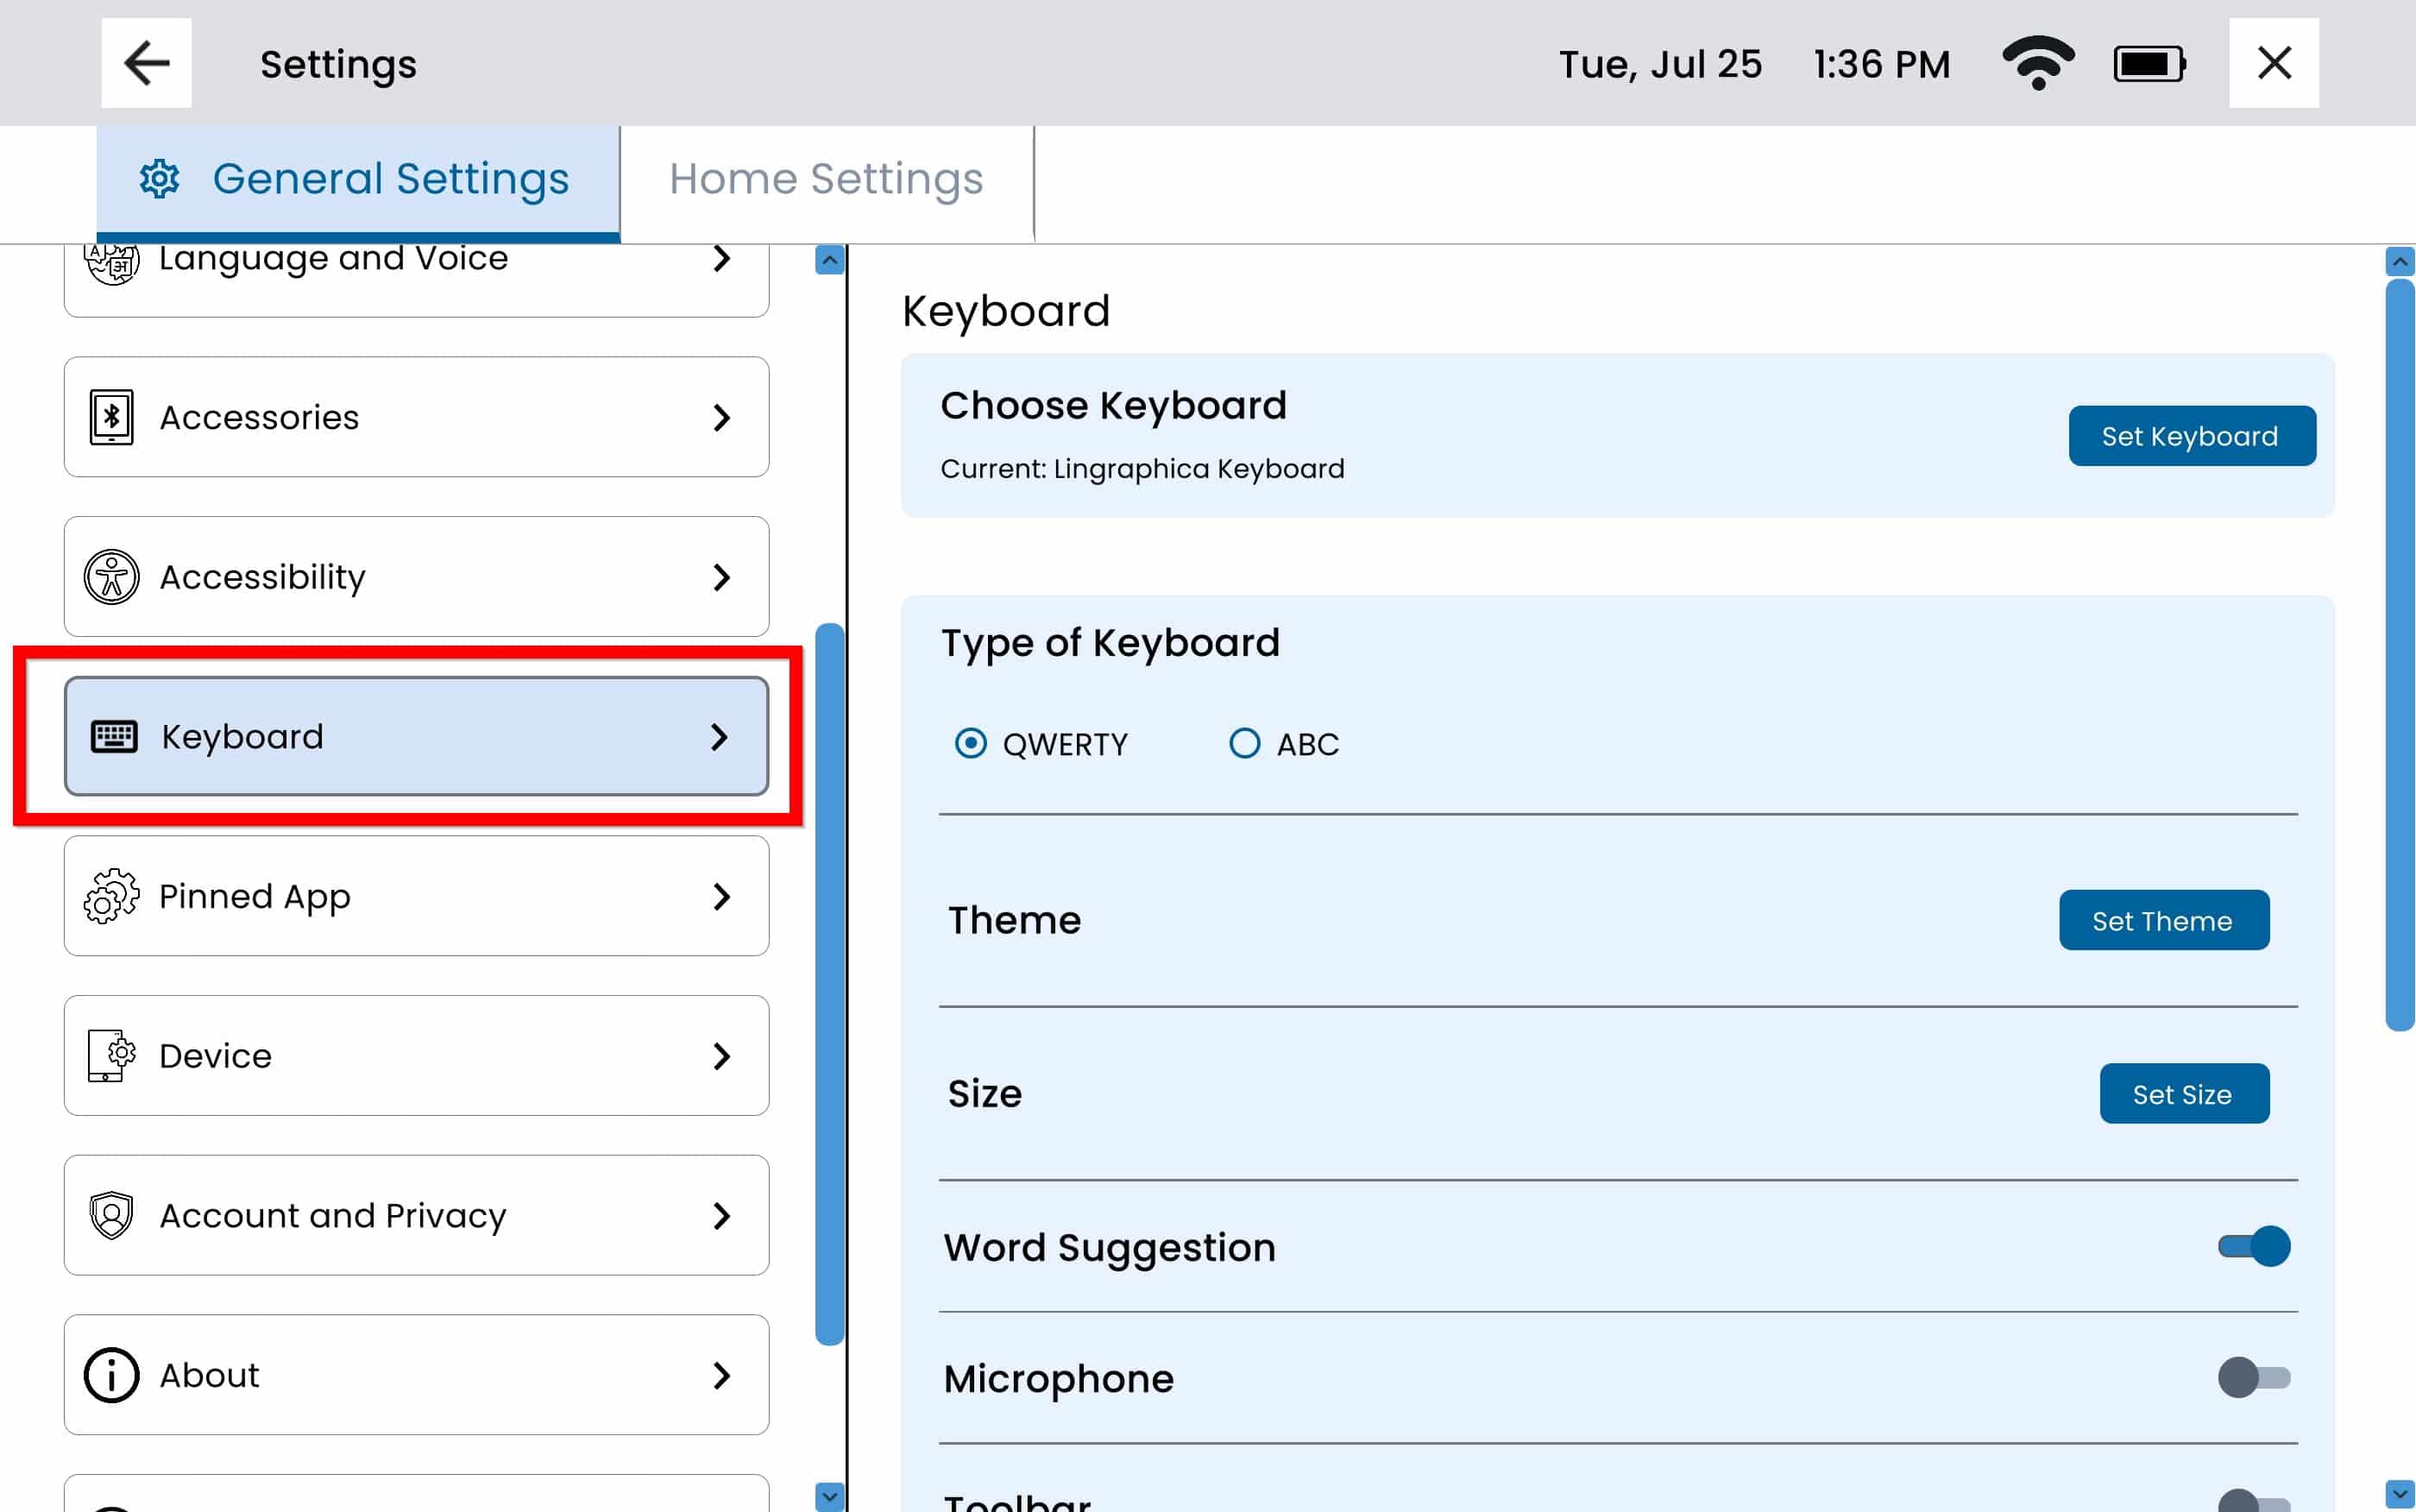Expand the Pinned App chevron arrow
This screenshot has width=2416, height=1512.
[720, 896]
